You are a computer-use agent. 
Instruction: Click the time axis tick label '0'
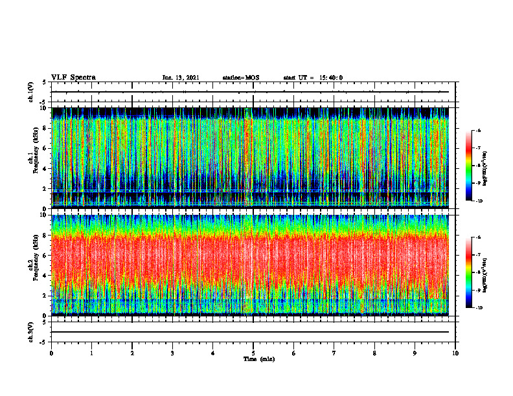tap(51, 353)
